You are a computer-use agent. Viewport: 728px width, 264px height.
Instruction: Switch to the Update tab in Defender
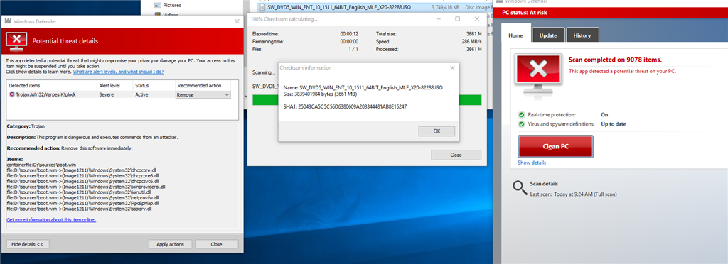coord(548,35)
